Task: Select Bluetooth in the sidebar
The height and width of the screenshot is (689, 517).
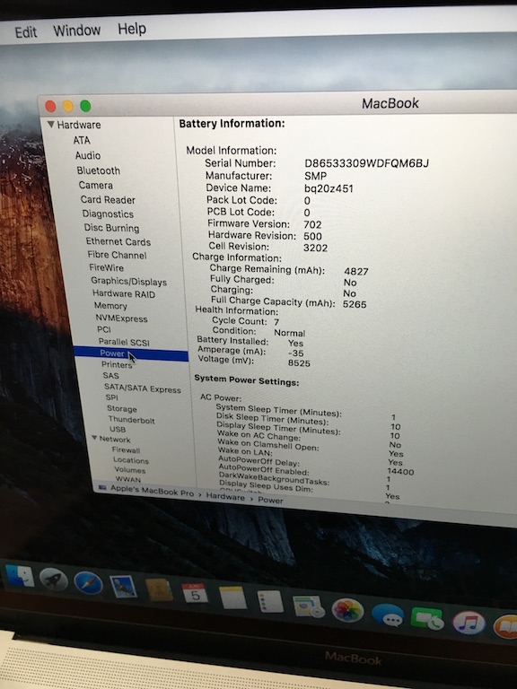Action: (x=99, y=170)
